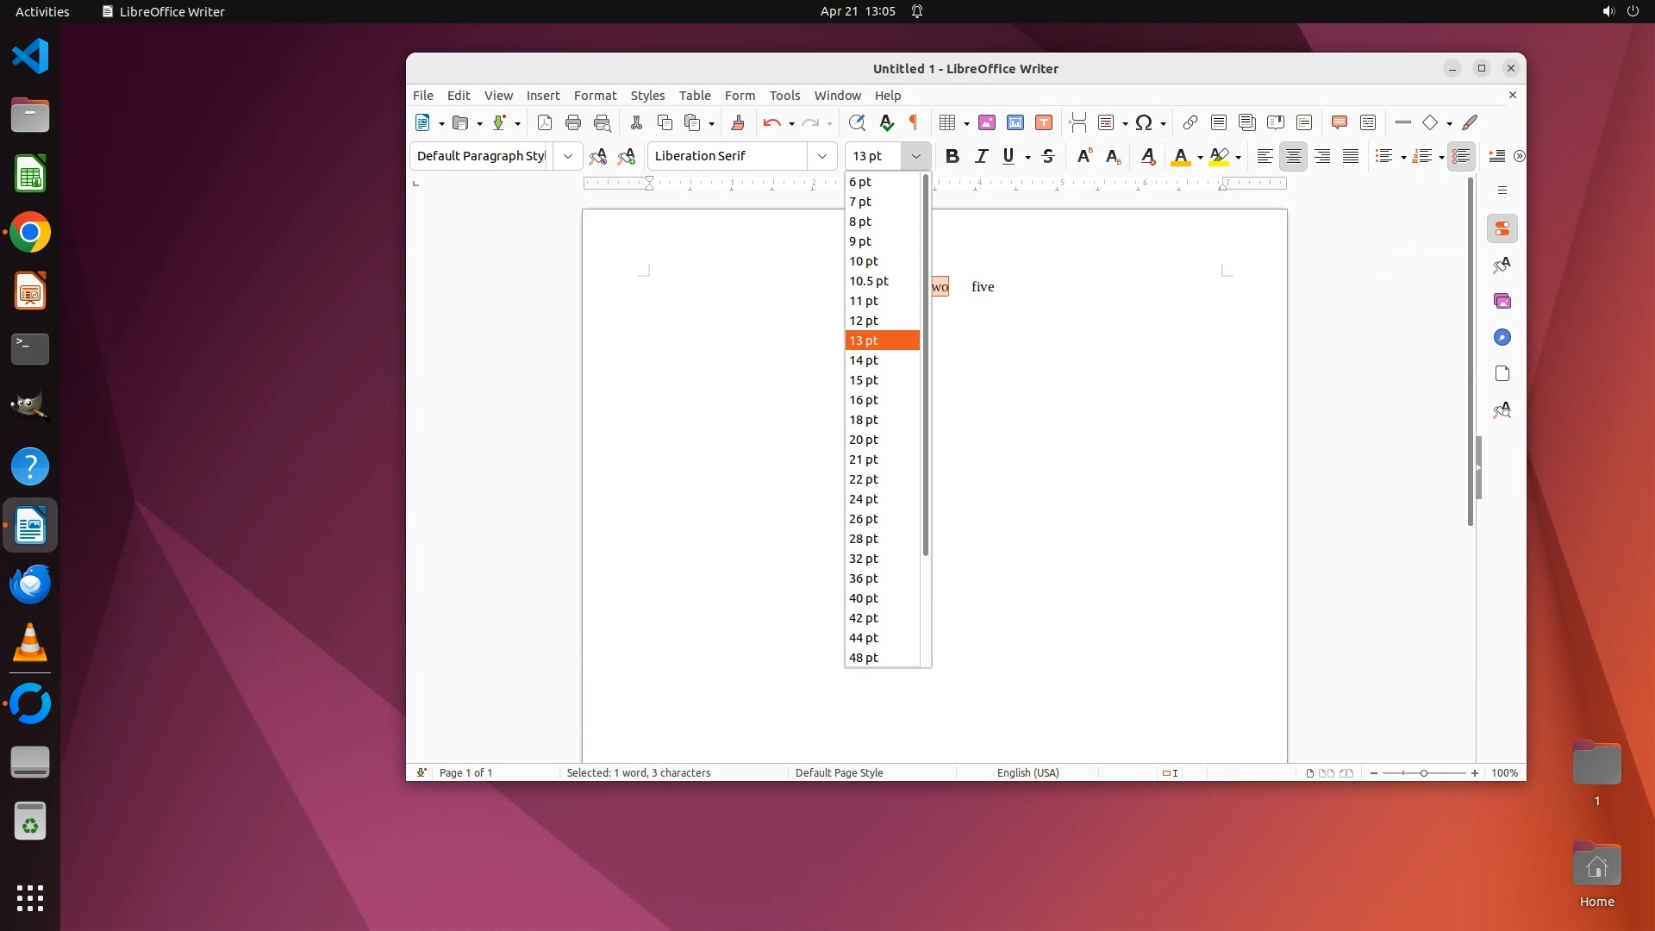Click the Insert Image icon
Image resolution: width=1655 pixels, height=931 pixels.
tap(987, 122)
